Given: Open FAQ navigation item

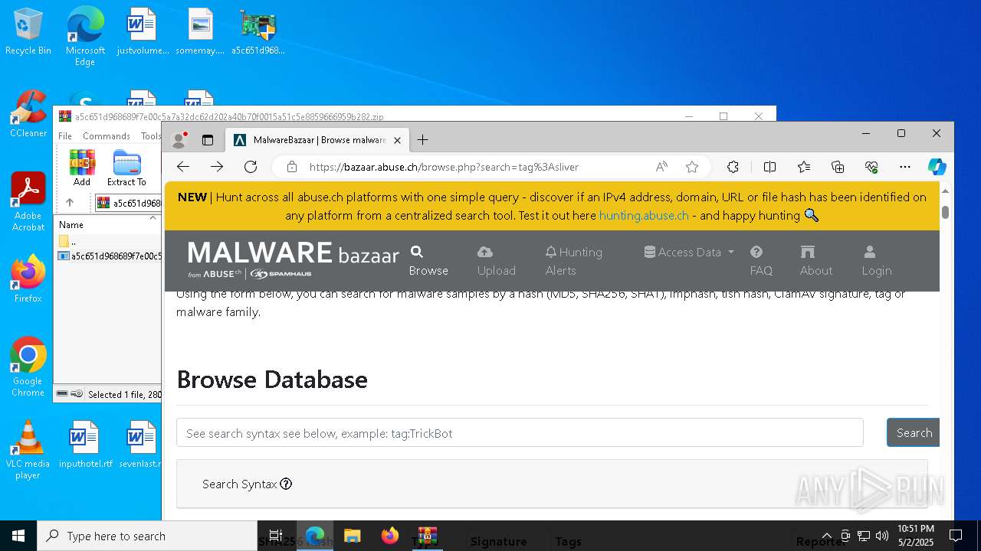Looking at the screenshot, I should point(761,261).
